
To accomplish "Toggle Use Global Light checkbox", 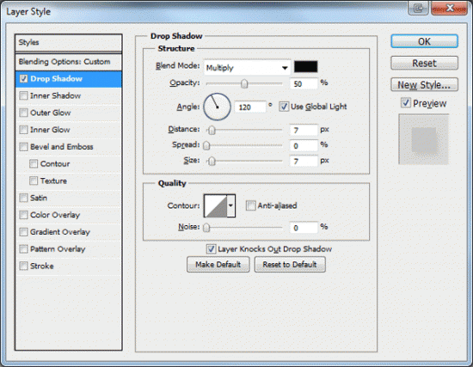I will 284,107.
